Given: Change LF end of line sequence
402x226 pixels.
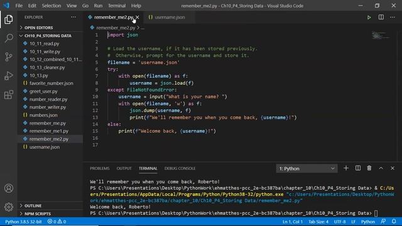Looking at the screenshot, I should pyautogui.click(x=353, y=222).
